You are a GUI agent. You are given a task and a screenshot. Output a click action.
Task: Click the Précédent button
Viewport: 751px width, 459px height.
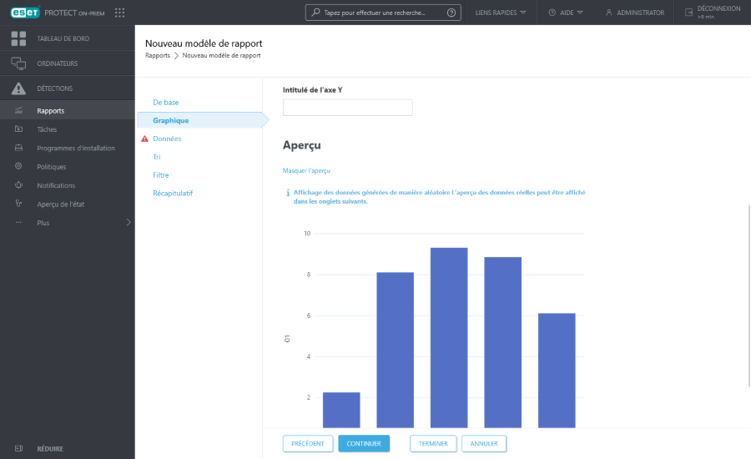(307, 444)
